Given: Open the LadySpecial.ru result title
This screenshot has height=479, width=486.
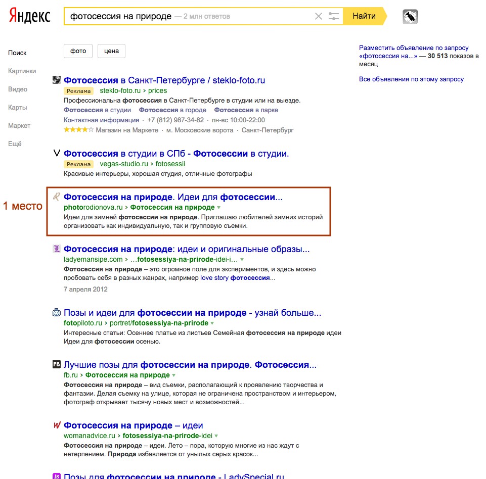Looking at the screenshot, I should [x=174, y=476].
